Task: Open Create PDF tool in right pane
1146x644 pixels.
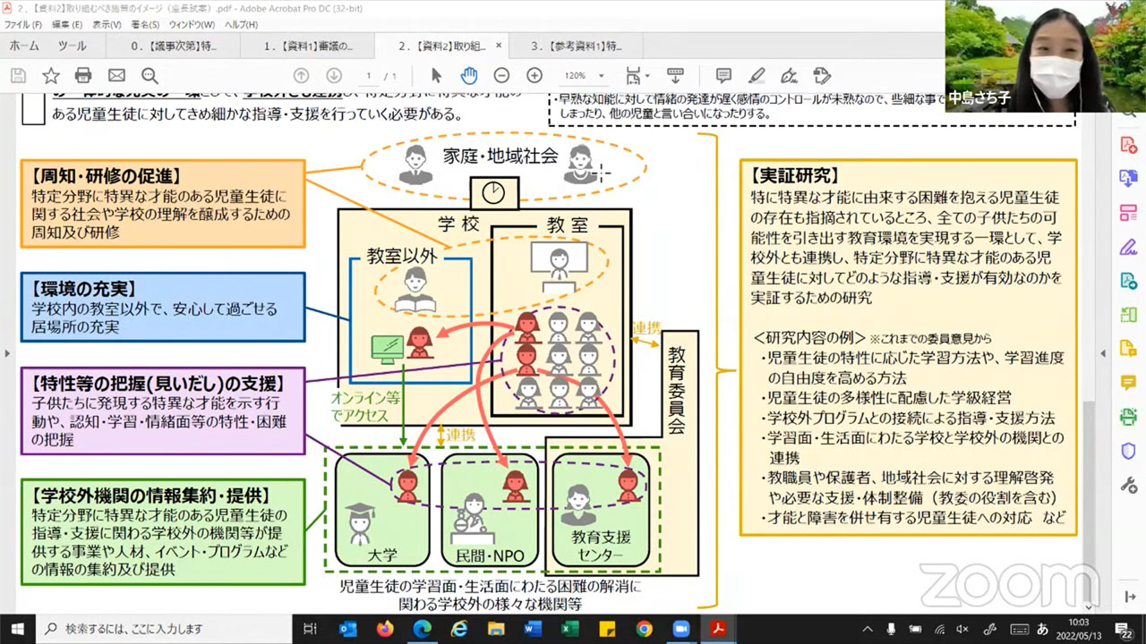Action: (x=1128, y=145)
